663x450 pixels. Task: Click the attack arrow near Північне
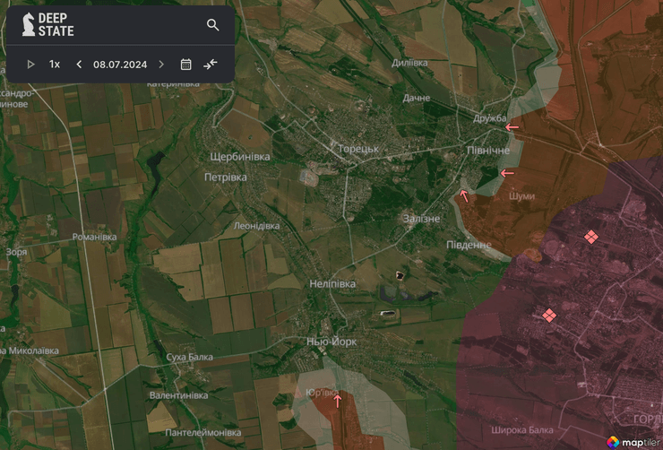pos(507,173)
